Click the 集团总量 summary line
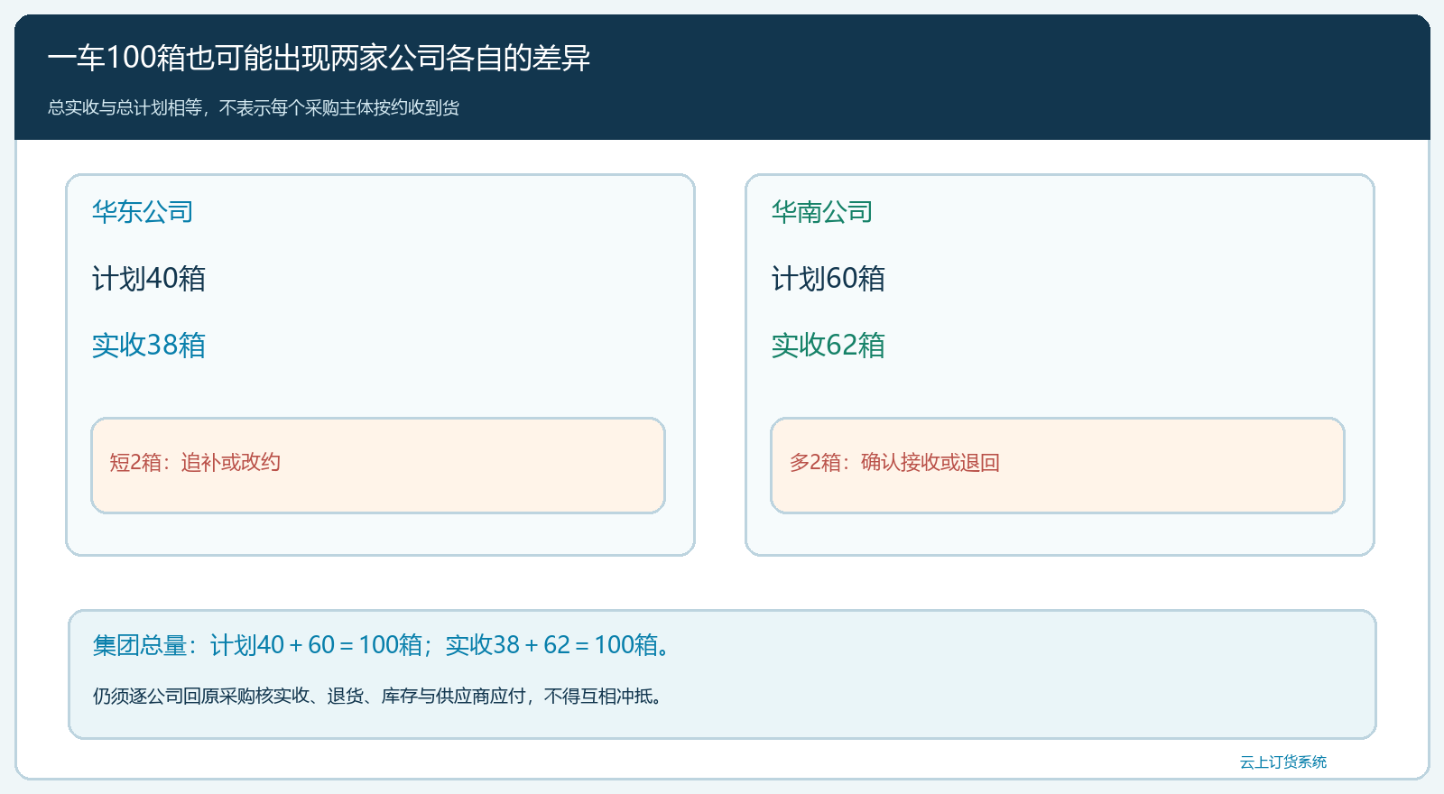 point(382,645)
